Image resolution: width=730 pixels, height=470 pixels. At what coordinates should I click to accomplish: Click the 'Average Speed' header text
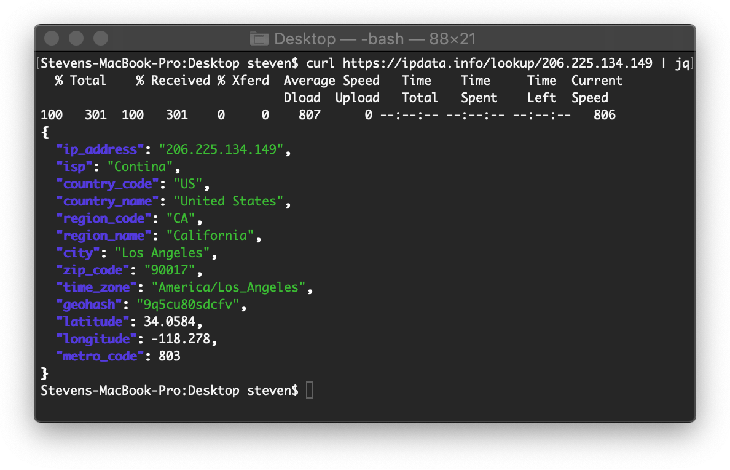pyautogui.click(x=331, y=80)
